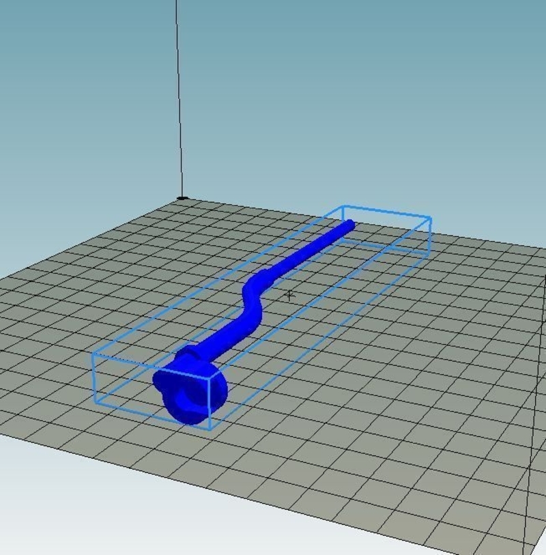Viewport: 546px width, 555px height.
Task: Click the ring opening on the ball head
Action: 188,401
